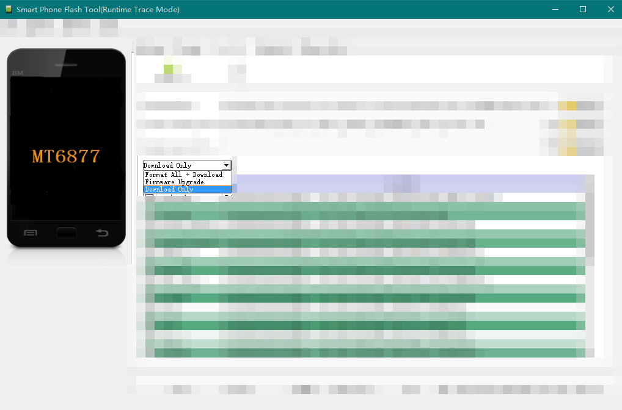Open the Download Only mode combo box

point(187,165)
